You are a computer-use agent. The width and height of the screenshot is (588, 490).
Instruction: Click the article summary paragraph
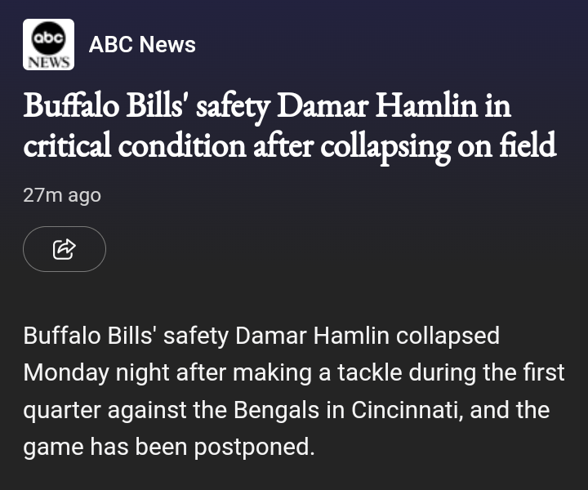(294, 391)
